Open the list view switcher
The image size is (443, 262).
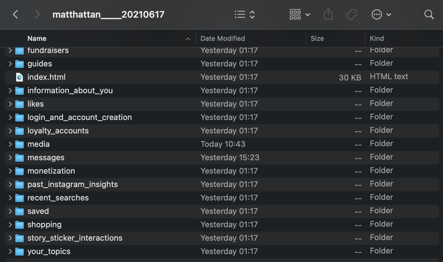pos(244,14)
